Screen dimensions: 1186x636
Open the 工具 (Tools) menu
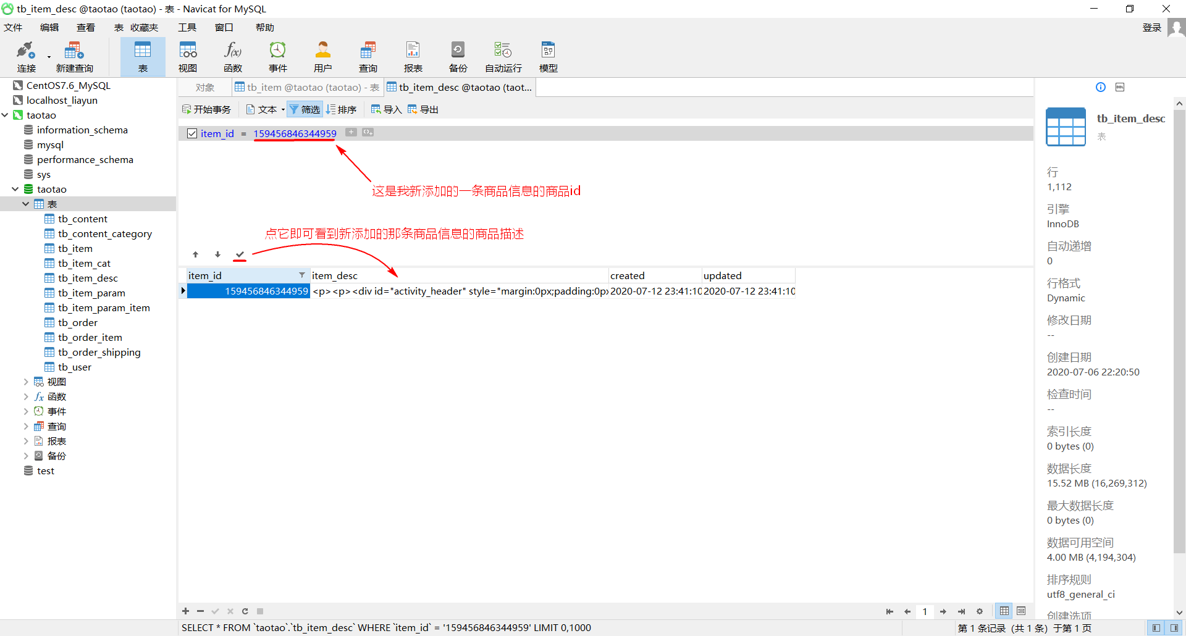coord(187,28)
